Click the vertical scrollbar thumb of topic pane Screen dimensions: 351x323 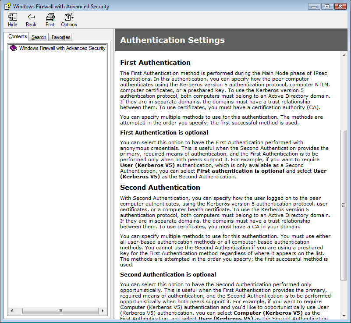coord(344,205)
